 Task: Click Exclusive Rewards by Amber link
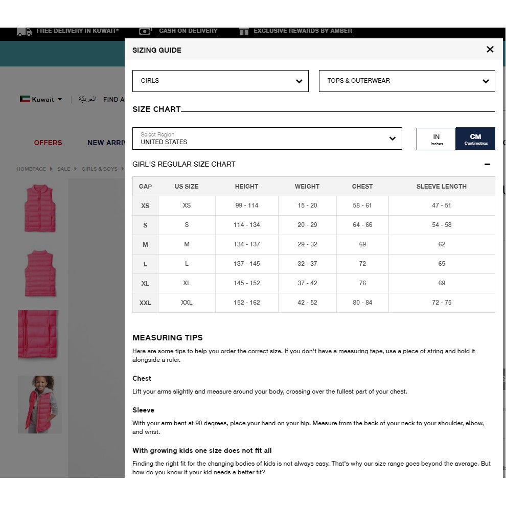[303, 31]
